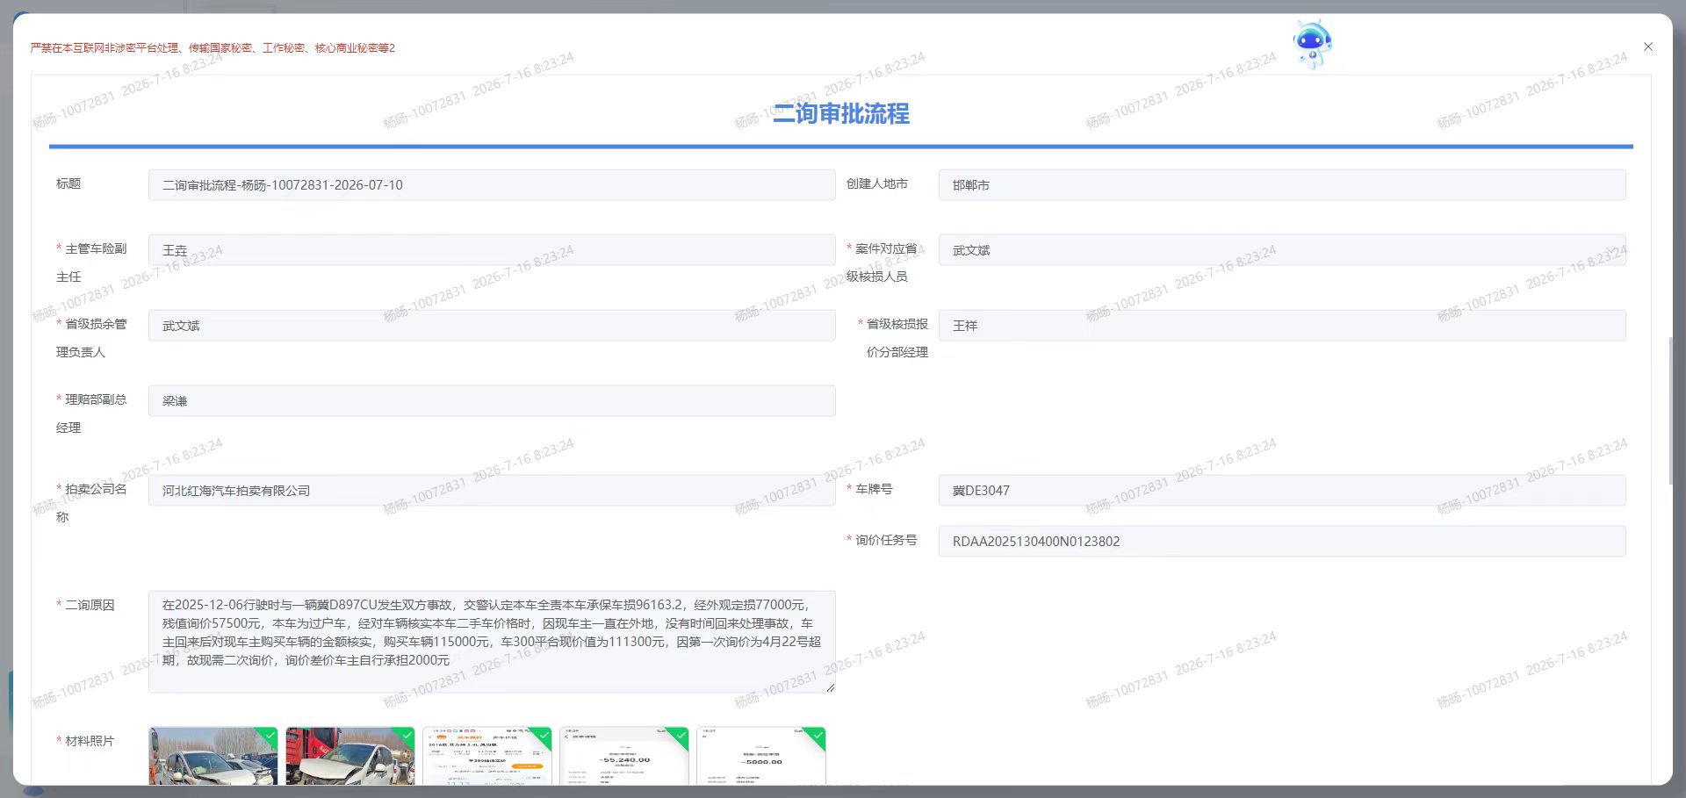Select the 主管车险副主任 field

[492, 250]
